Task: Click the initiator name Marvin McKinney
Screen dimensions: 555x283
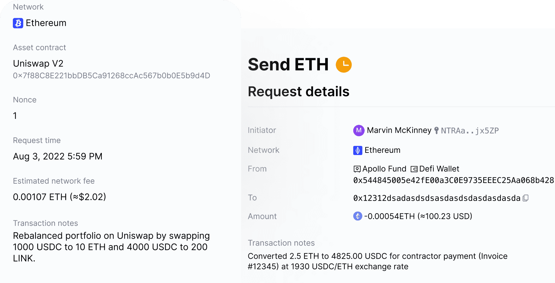Action: point(399,130)
